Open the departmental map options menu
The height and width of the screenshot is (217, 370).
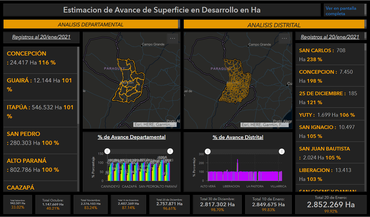pos(173,38)
